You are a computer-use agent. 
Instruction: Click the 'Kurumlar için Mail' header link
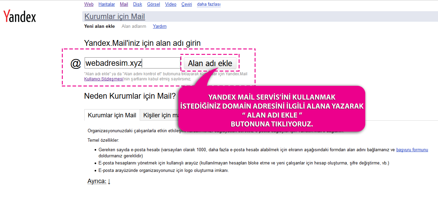pos(115,16)
